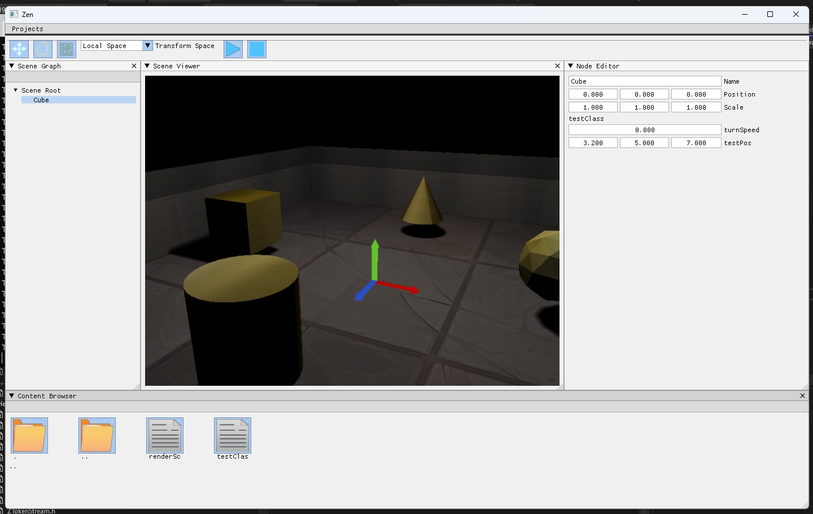
Task: Close the Scene Graph panel
Action: [x=134, y=66]
